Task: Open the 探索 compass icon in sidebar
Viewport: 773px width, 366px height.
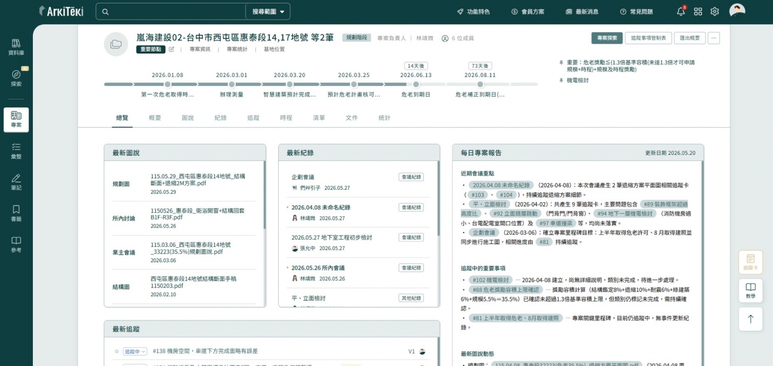Action: pos(16,78)
